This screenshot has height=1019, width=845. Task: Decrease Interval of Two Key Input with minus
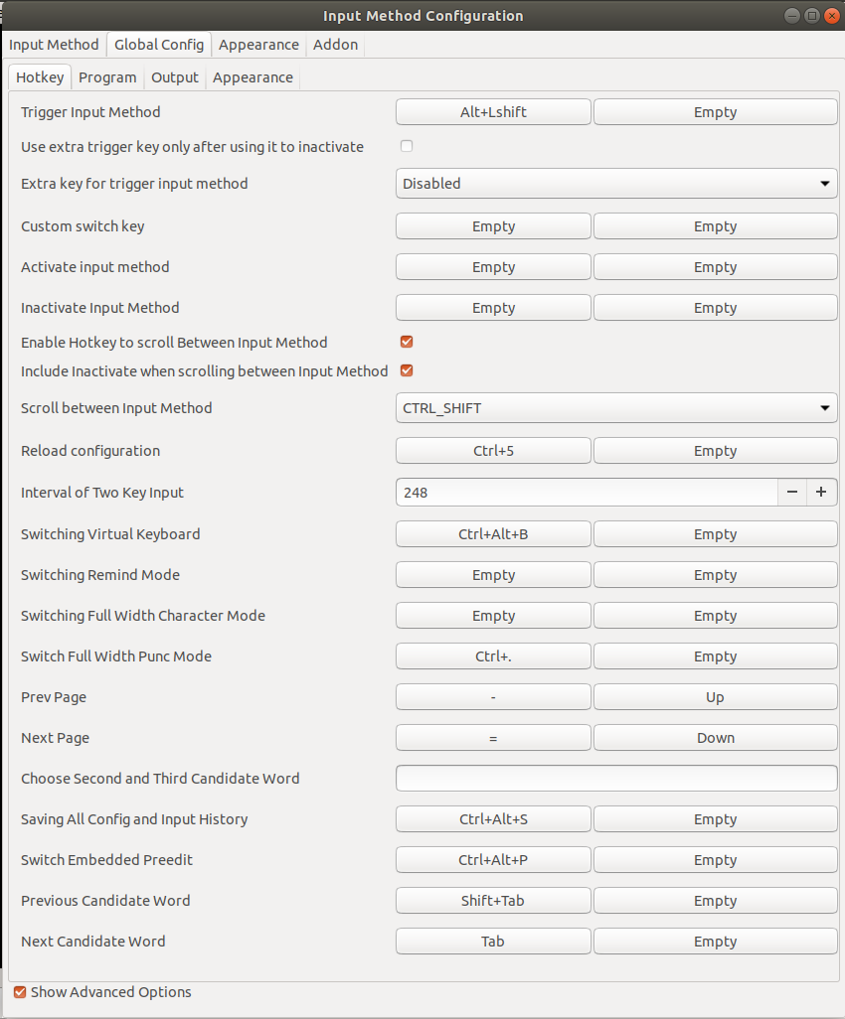(x=791, y=492)
